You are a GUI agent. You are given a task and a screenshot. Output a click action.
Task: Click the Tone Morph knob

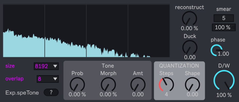pyautogui.click(x=108, y=84)
